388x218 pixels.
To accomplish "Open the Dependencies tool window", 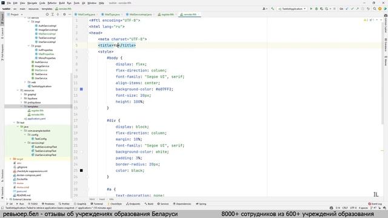I will pyautogui.click(x=182, y=204).
